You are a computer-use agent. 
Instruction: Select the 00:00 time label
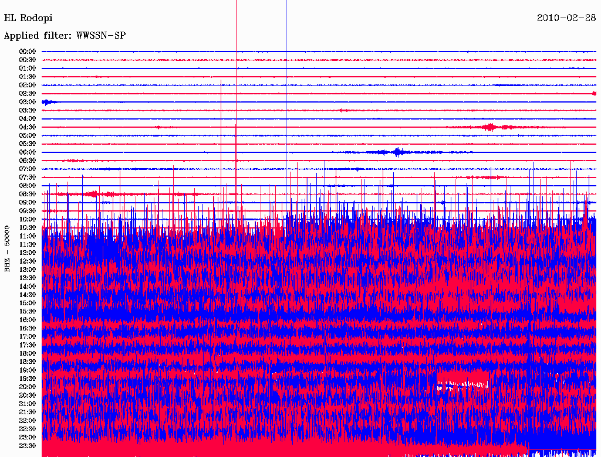click(x=28, y=52)
